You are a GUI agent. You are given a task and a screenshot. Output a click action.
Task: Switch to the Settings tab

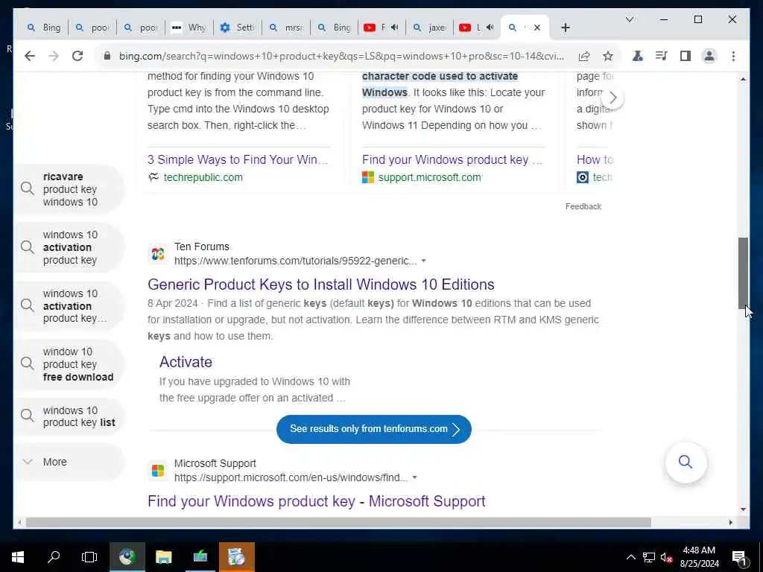click(238, 28)
